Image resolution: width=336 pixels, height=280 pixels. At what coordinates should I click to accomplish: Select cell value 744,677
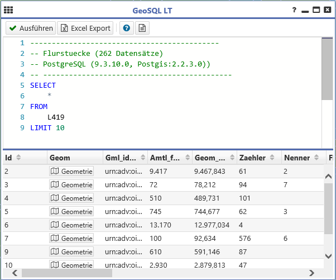point(207,212)
